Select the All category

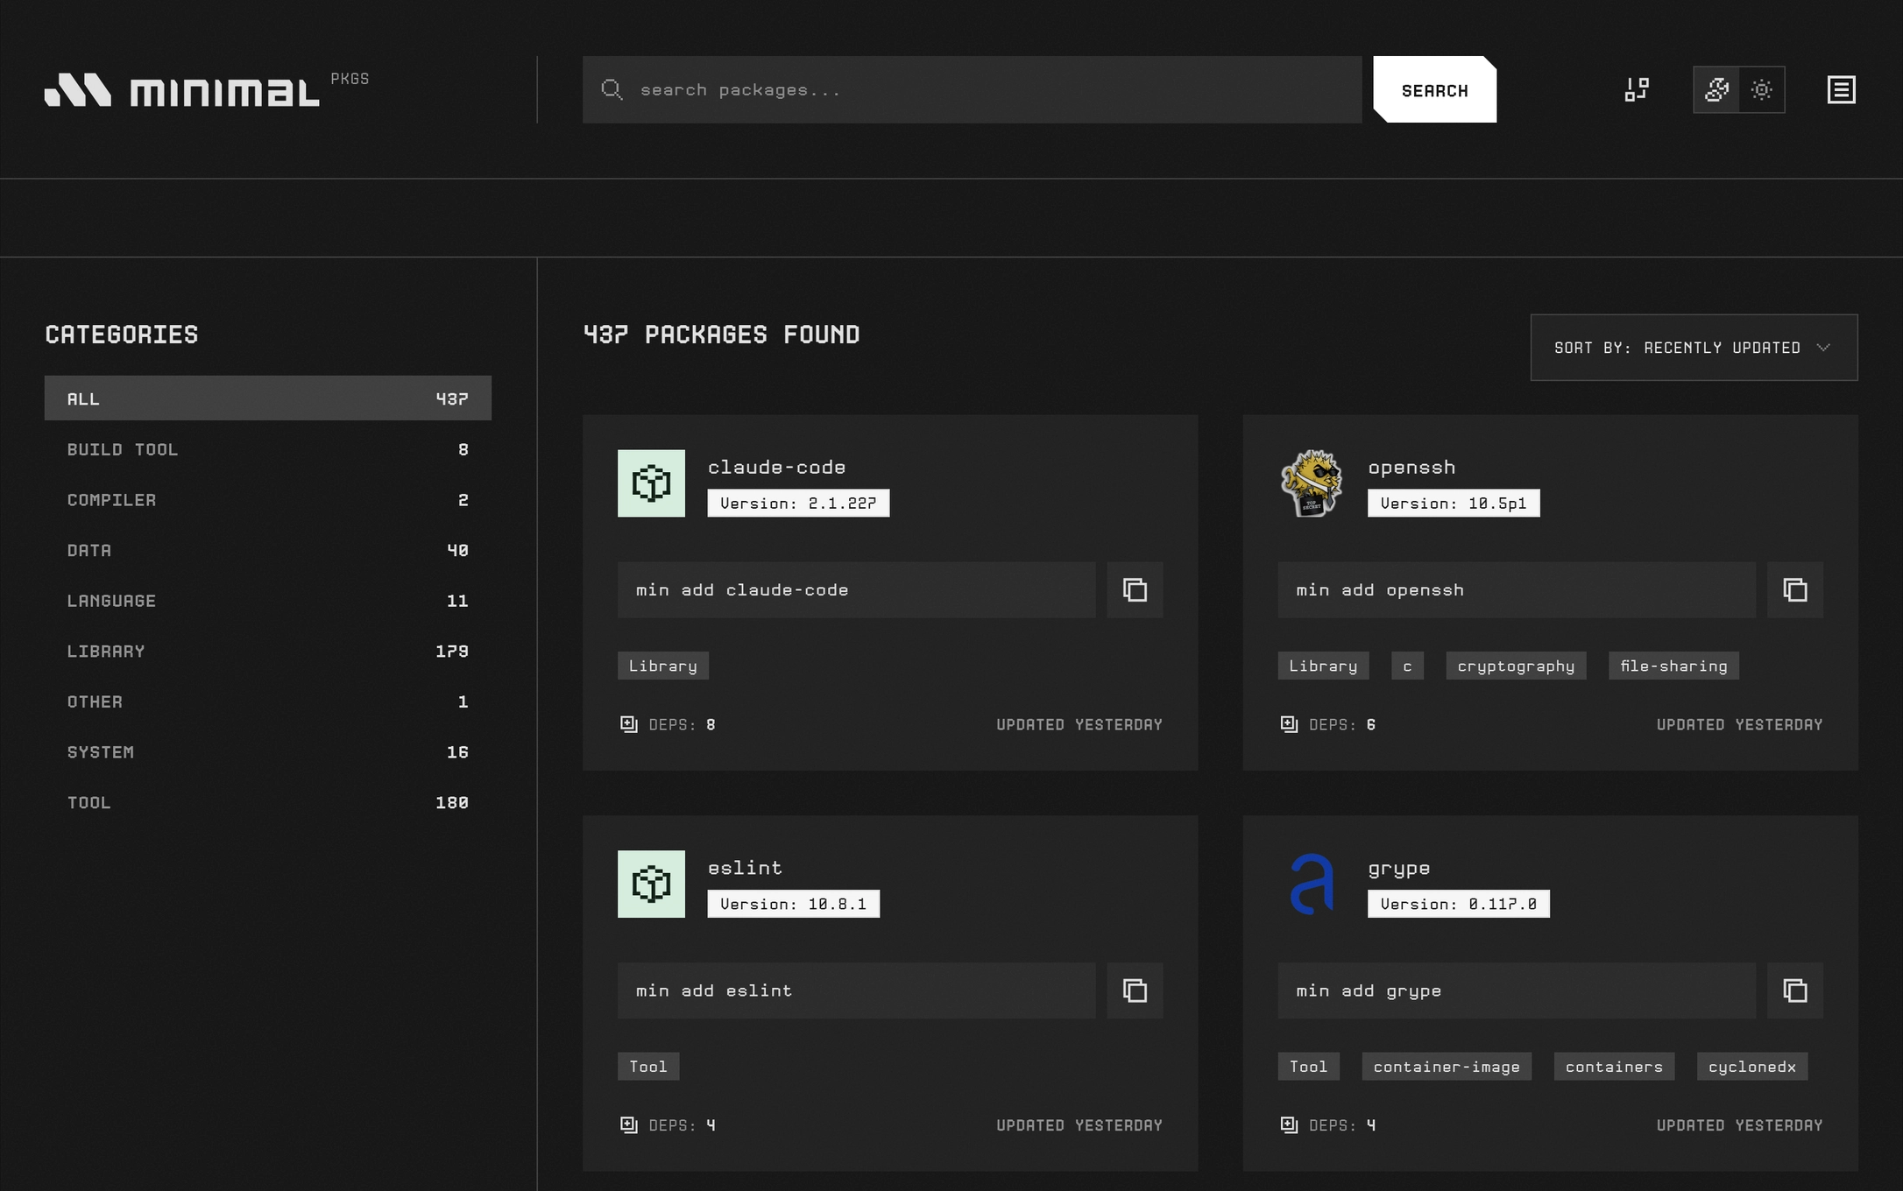click(268, 398)
